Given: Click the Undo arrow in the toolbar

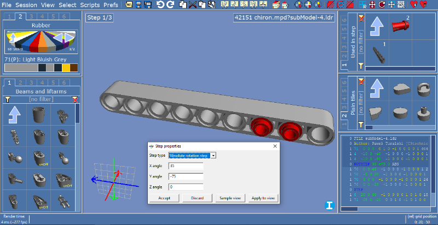Looking at the screenshot, I should [x=159, y=5].
